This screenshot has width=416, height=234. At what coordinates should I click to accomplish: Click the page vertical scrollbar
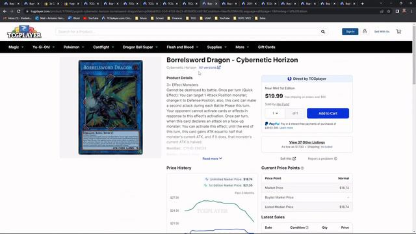click(414, 55)
